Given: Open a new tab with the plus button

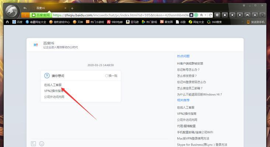Looking at the screenshot, I should 72,8.
